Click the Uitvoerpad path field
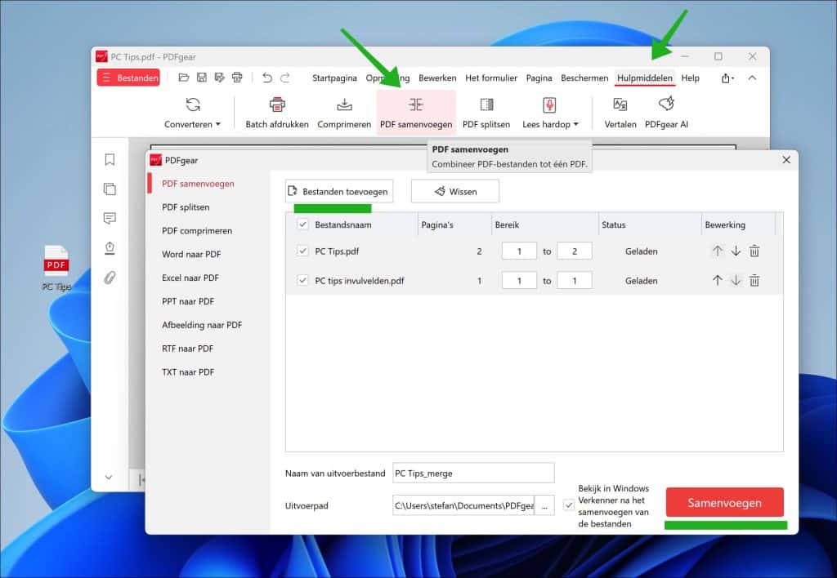Viewport: 837px width, 578px height. point(463,505)
